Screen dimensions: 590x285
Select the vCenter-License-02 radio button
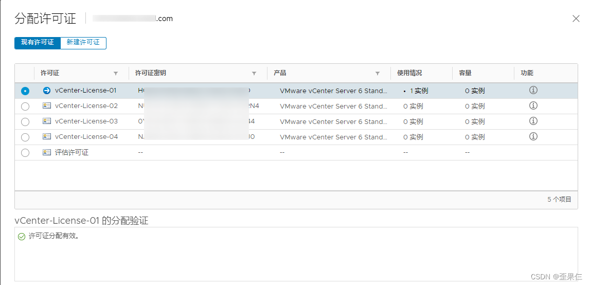tap(25, 106)
